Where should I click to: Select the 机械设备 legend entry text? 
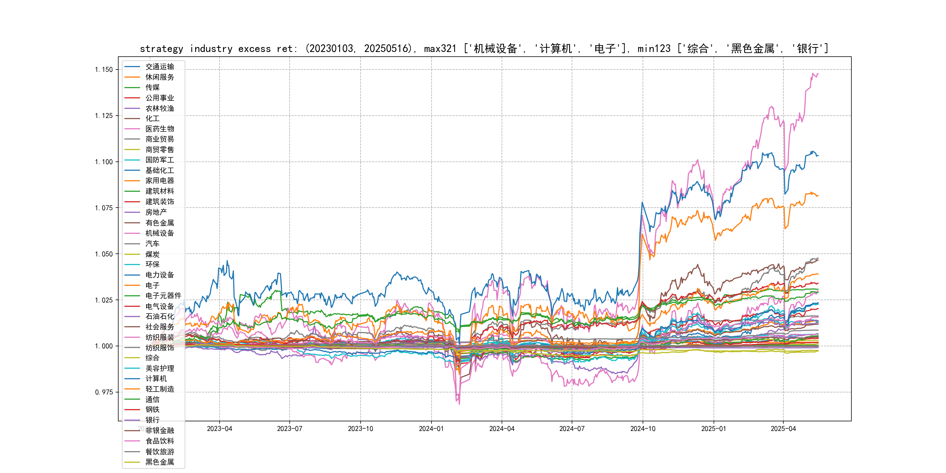160,233
